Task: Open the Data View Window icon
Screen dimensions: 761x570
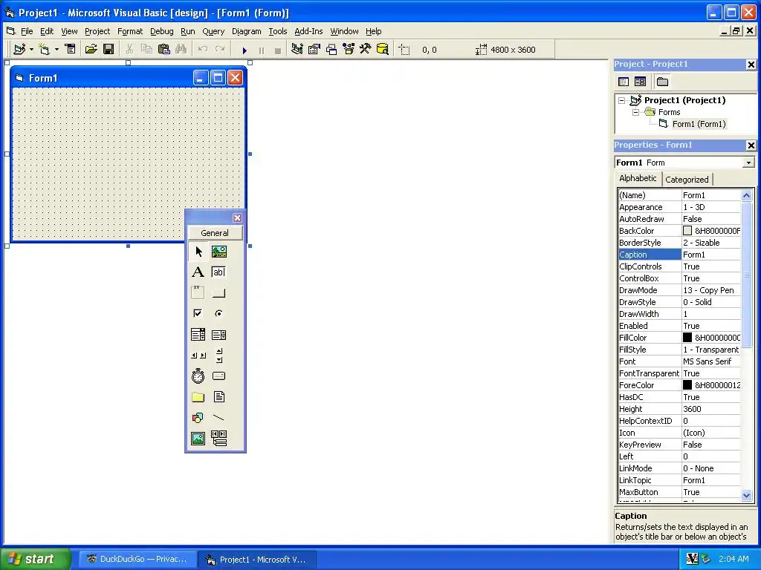Action: coord(383,49)
